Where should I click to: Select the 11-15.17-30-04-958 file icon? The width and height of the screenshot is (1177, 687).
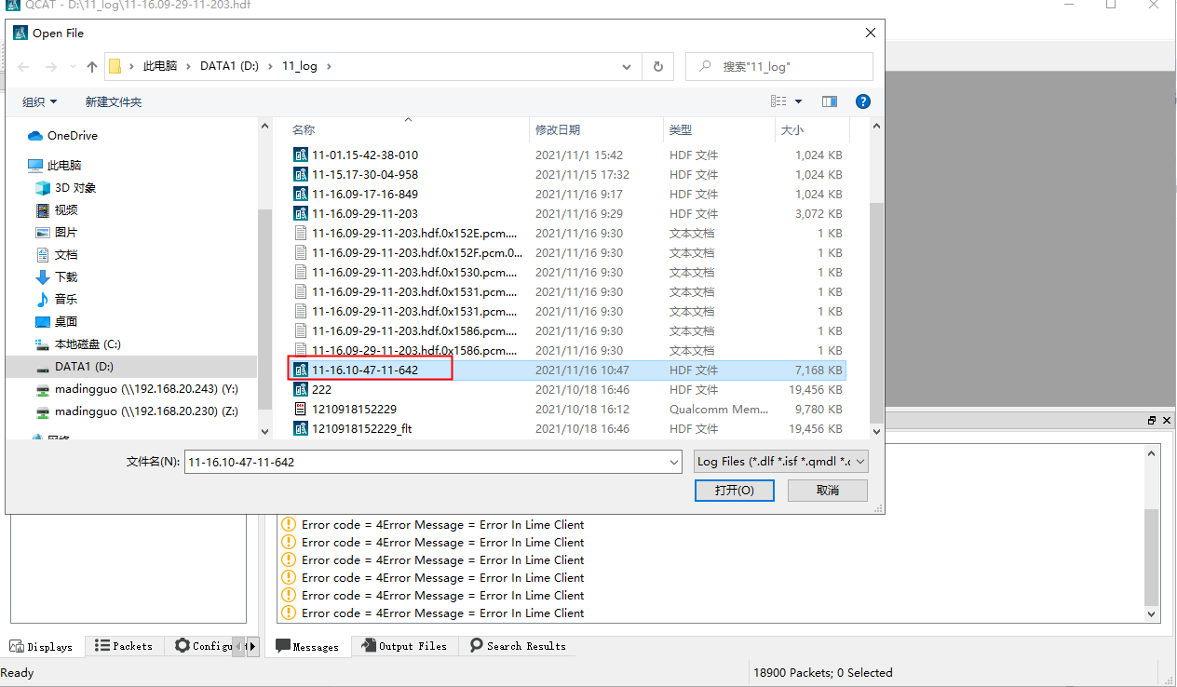point(301,174)
